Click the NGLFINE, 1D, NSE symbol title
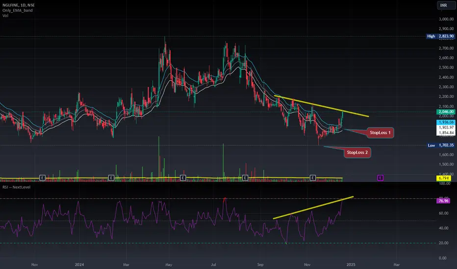 pos(18,5)
